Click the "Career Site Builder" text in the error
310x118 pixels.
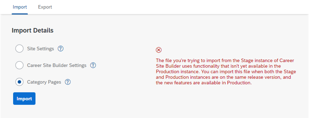pyautogui.click(x=225, y=63)
